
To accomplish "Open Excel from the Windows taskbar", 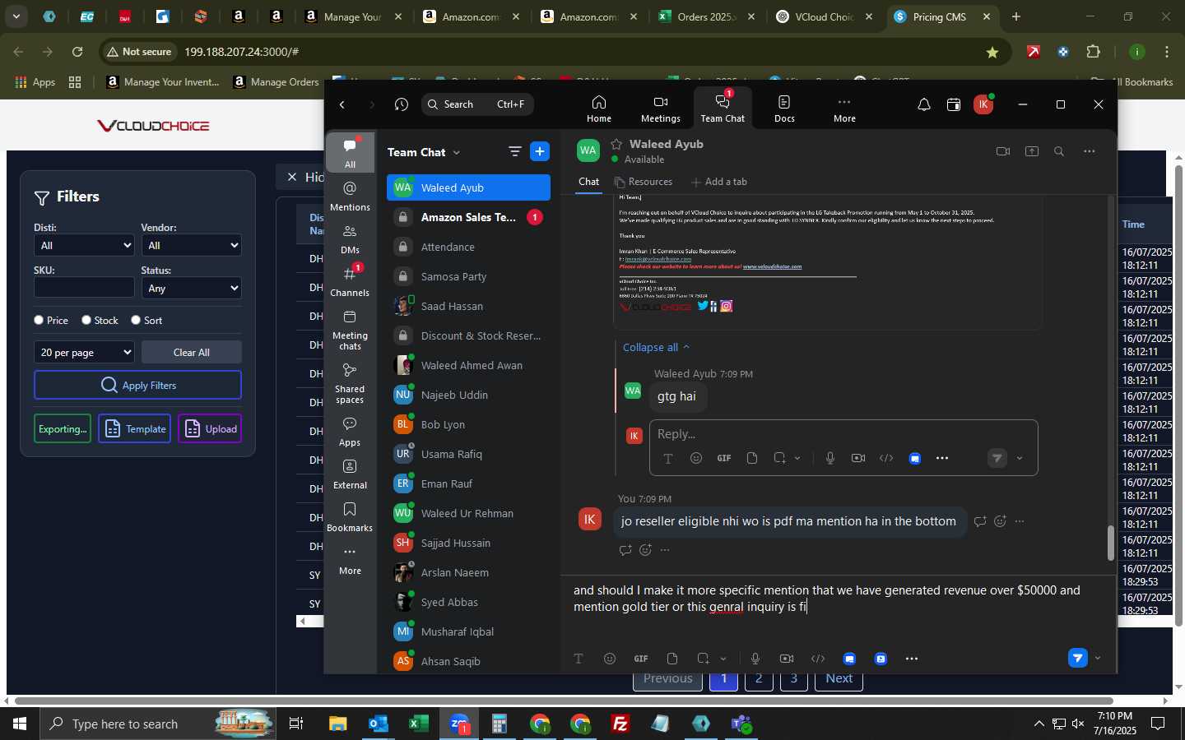I will (418, 724).
